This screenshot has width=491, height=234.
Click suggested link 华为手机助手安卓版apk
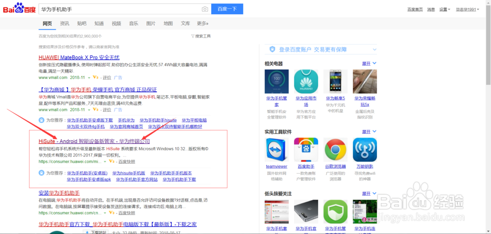89,180
